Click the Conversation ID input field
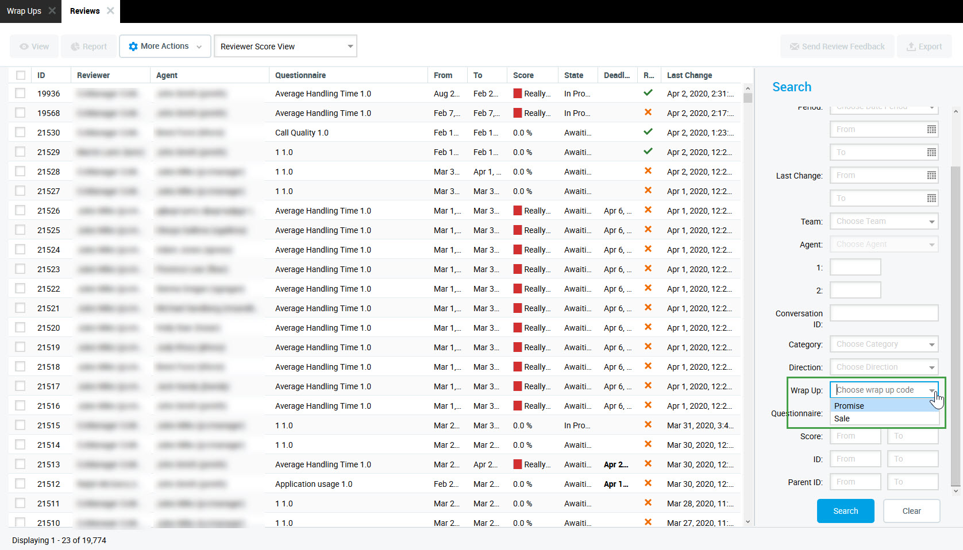Image resolution: width=963 pixels, height=550 pixels. coord(884,313)
